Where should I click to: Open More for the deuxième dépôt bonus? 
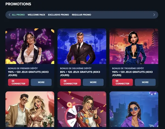[x=93, y=82]
